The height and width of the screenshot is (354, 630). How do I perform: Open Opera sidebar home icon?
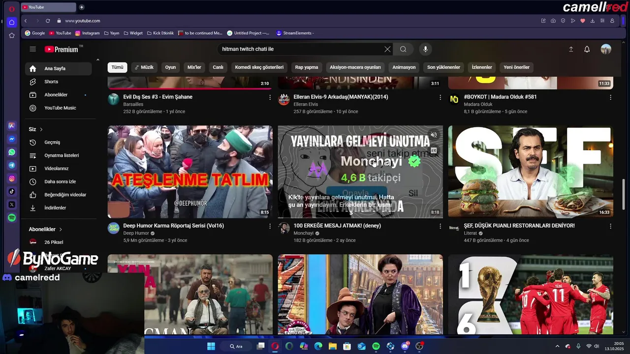pyautogui.click(x=12, y=22)
